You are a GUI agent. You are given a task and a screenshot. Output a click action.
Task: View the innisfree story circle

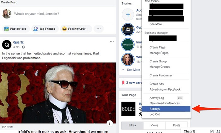pos(128,45)
